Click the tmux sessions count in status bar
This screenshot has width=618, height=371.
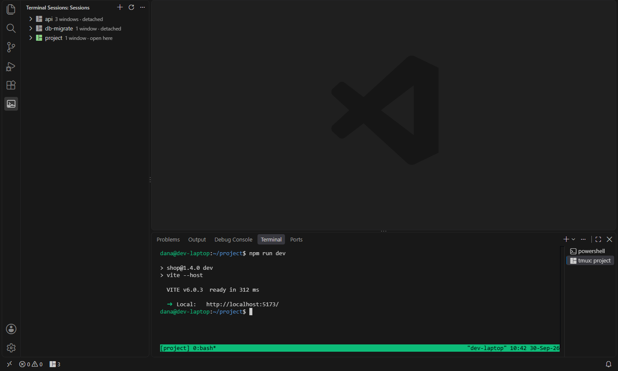(x=55, y=364)
